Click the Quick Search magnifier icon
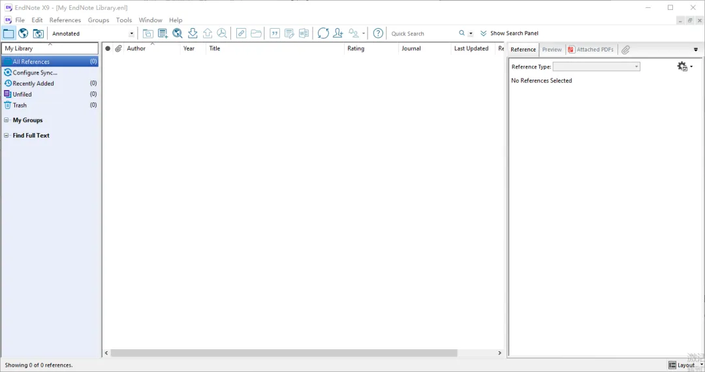 (x=462, y=33)
